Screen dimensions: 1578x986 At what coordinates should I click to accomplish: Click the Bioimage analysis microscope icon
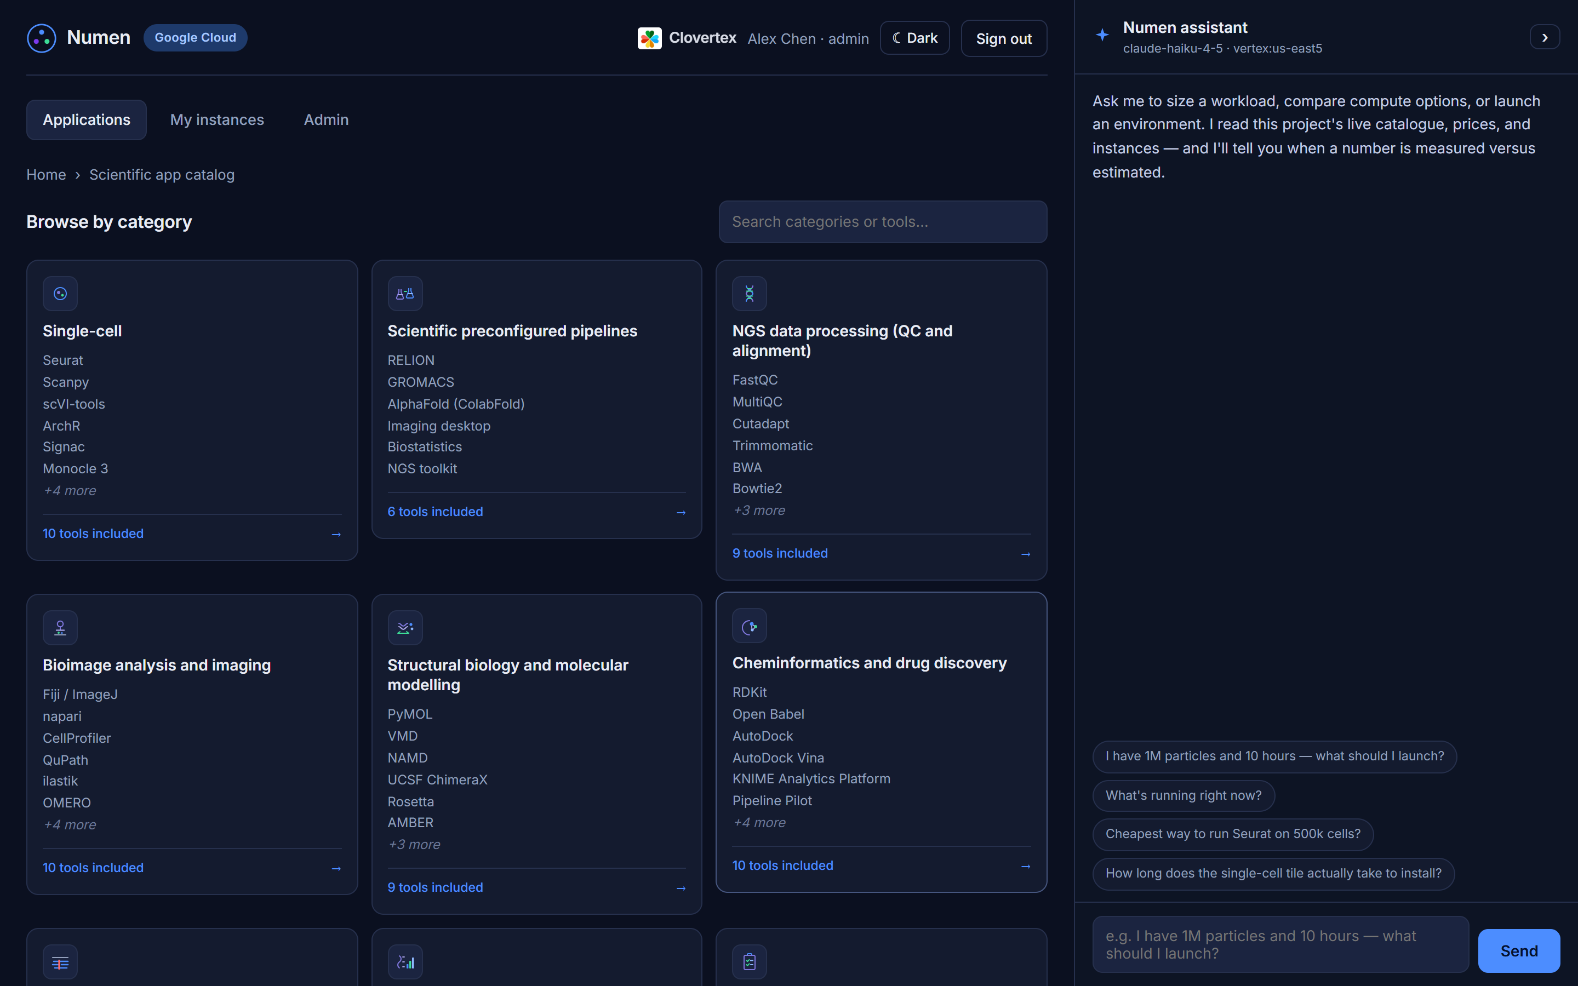point(60,628)
